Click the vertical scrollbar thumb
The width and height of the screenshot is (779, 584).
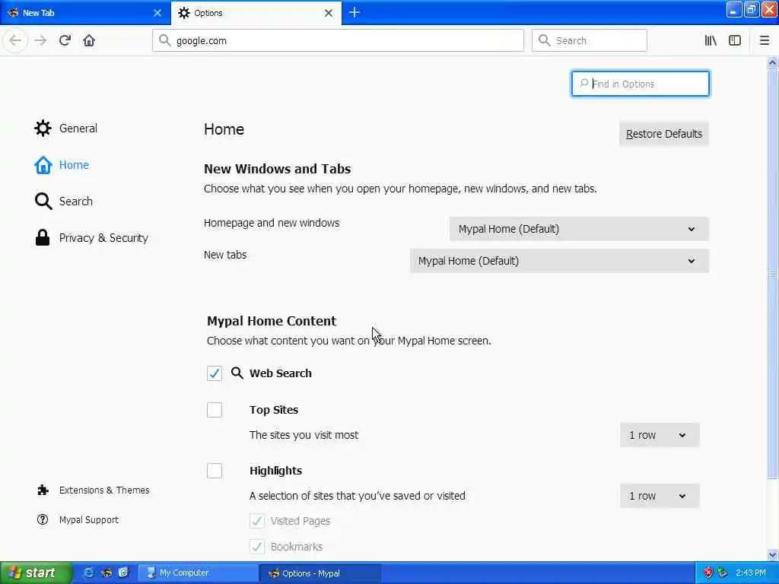pos(772,274)
